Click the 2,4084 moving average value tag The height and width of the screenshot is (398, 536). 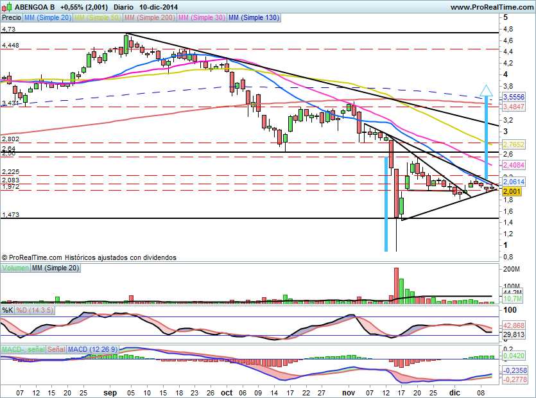point(514,165)
